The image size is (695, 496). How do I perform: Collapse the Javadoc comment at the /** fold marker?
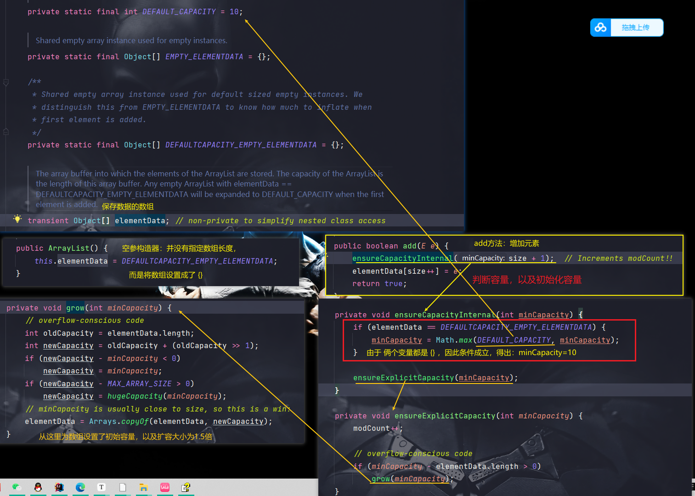click(6, 83)
